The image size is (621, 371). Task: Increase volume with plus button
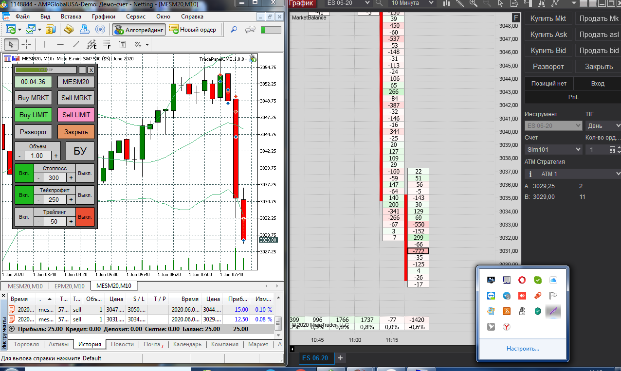coord(56,156)
